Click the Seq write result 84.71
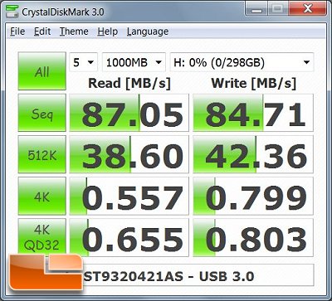The height and width of the screenshot is (301, 332). click(253, 113)
